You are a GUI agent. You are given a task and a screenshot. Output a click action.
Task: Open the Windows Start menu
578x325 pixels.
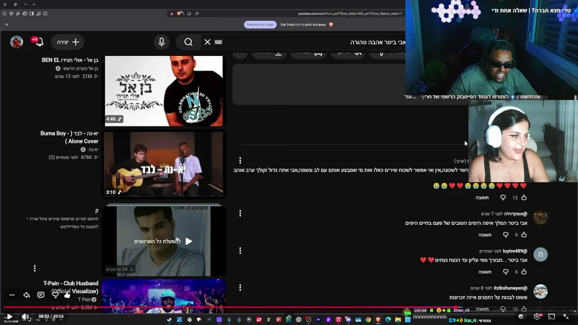point(408,320)
